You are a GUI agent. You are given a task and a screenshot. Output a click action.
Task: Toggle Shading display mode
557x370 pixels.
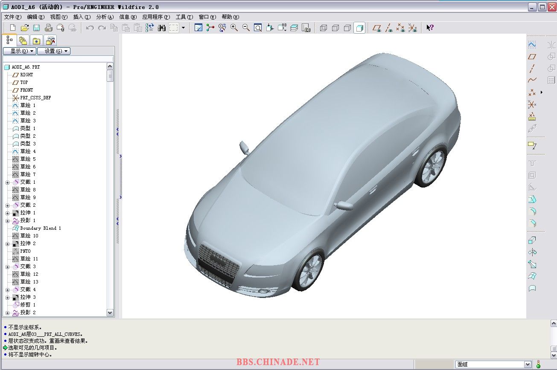coord(359,28)
